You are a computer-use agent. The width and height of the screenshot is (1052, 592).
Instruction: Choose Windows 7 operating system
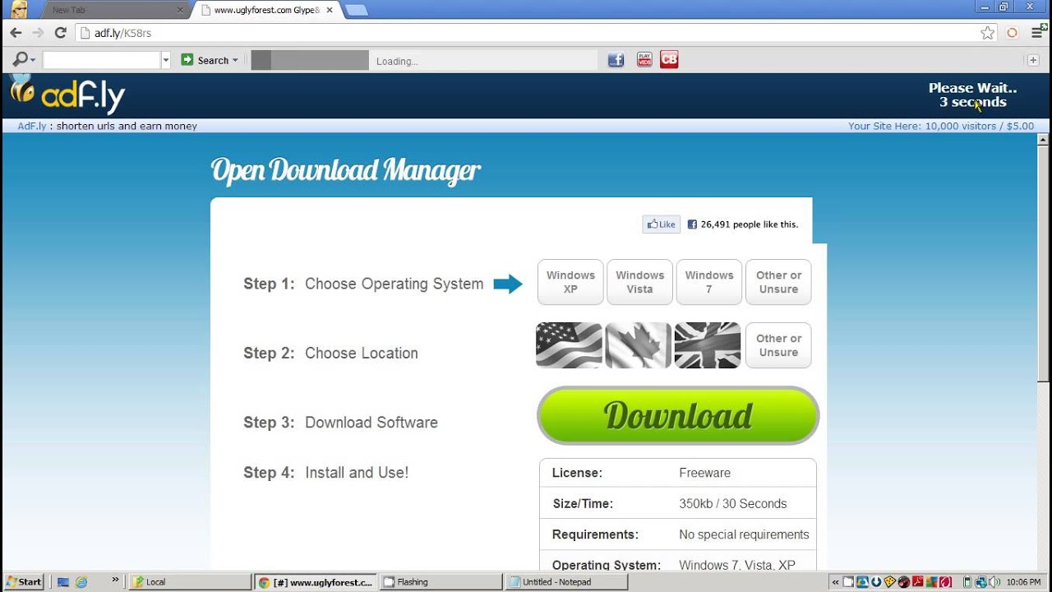[x=709, y=282]
